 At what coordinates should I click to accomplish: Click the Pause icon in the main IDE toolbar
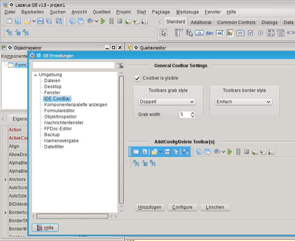tap(111, 21)
